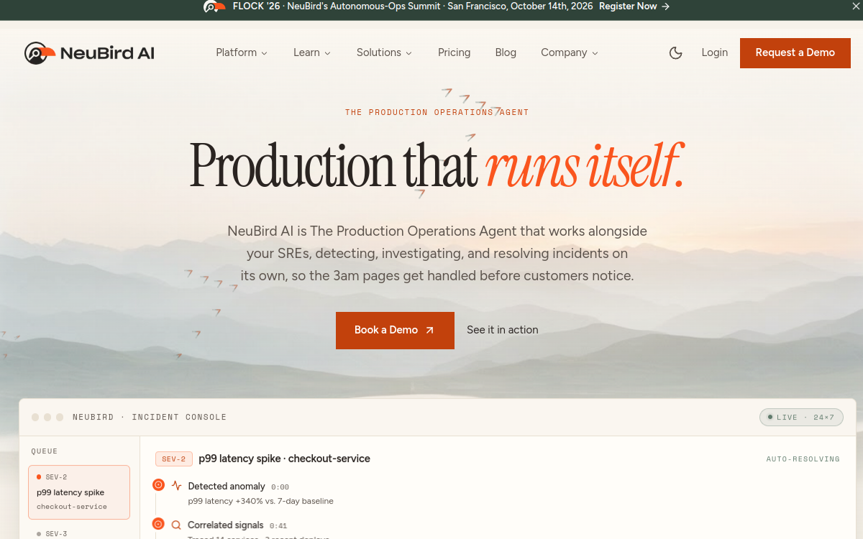The width and height of the screenshot is (863, 539).
Task: Click 'THE PRODUCTION OPERATIONS AGENT' tagline
Action: tap(437, 112)
